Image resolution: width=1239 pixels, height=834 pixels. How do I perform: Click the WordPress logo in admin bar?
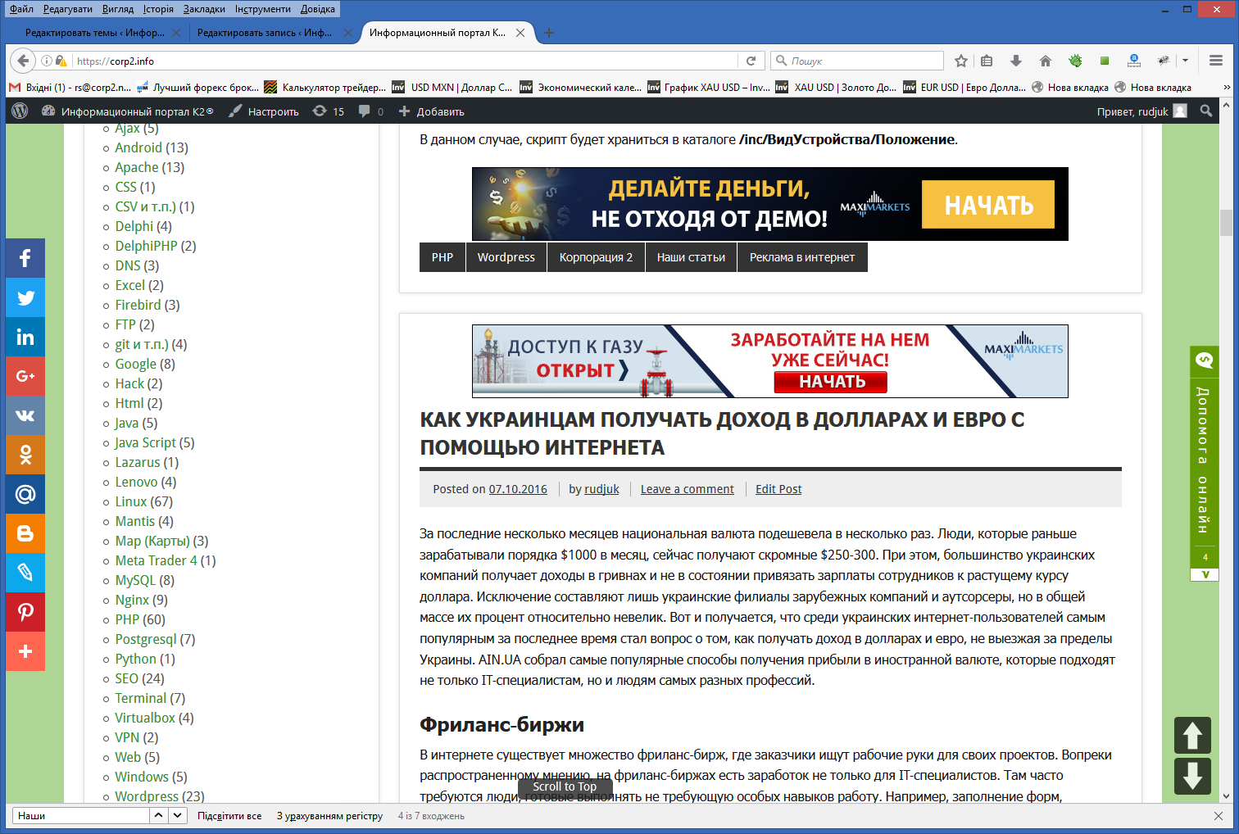pos(20,111)
